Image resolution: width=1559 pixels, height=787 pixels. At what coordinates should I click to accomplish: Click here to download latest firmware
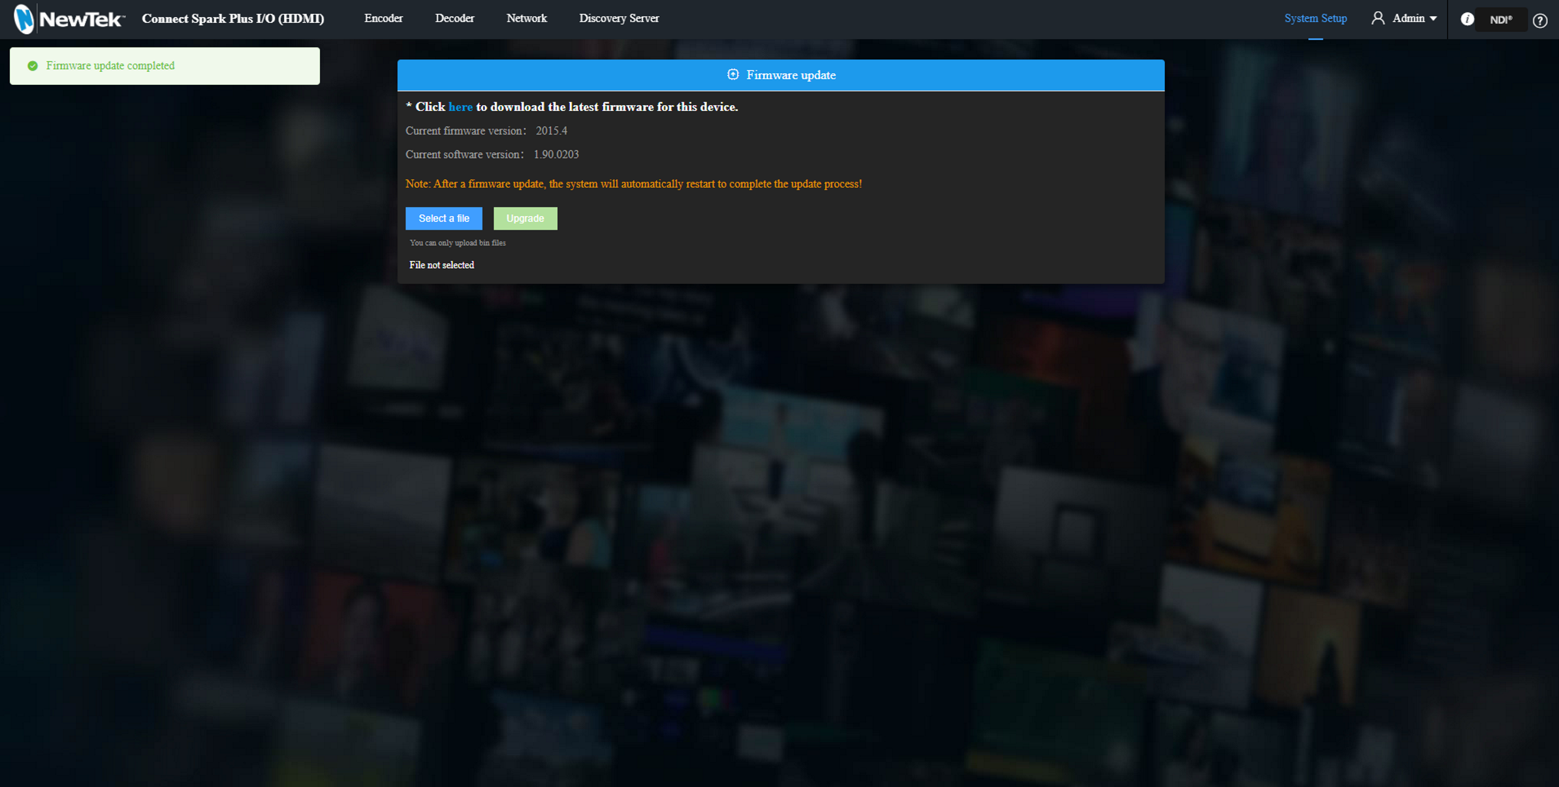coord(460,106)
